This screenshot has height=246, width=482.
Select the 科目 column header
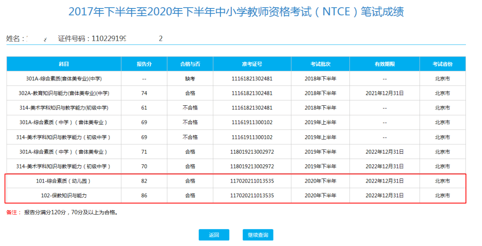click(64, 64)
